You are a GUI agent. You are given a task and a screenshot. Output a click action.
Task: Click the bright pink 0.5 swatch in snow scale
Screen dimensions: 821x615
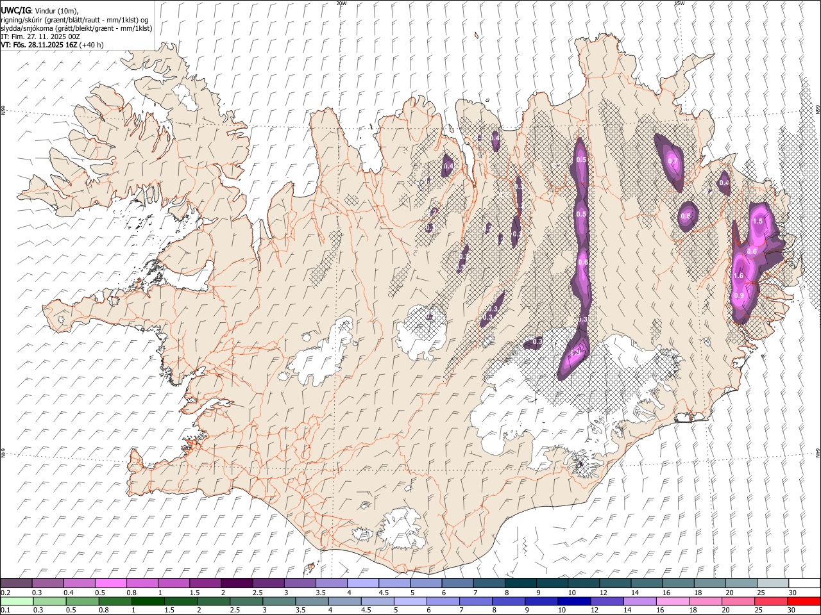click(110, 583)
